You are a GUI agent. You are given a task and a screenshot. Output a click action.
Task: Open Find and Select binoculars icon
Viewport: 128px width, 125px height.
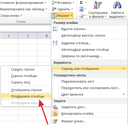pos(117,5)
